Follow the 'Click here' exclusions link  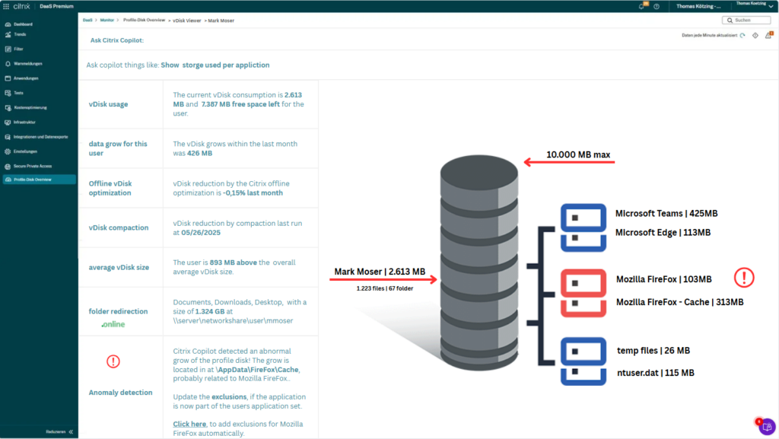tap(189, 424)
